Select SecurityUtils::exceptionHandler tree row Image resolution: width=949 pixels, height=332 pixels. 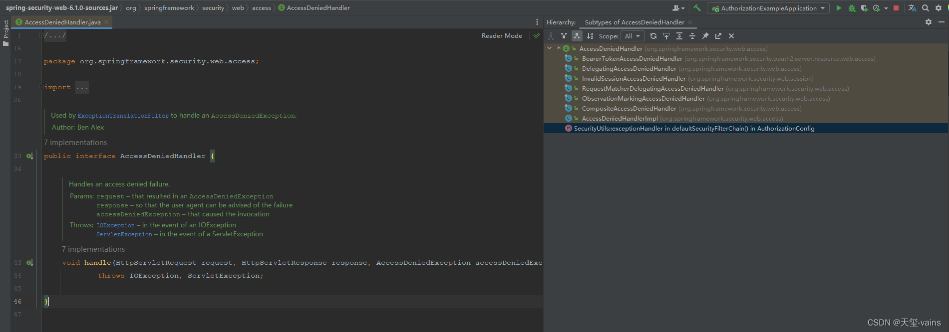[x=746, y=128]
